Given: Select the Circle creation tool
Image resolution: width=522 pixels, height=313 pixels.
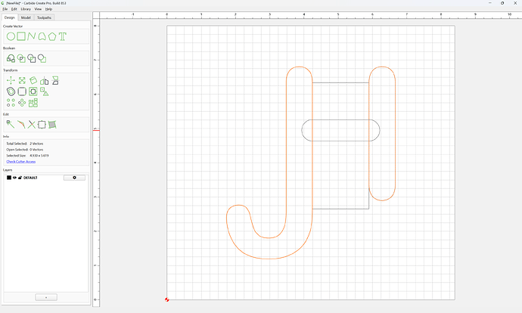Looking at the screenshot, I should (11, 36).
